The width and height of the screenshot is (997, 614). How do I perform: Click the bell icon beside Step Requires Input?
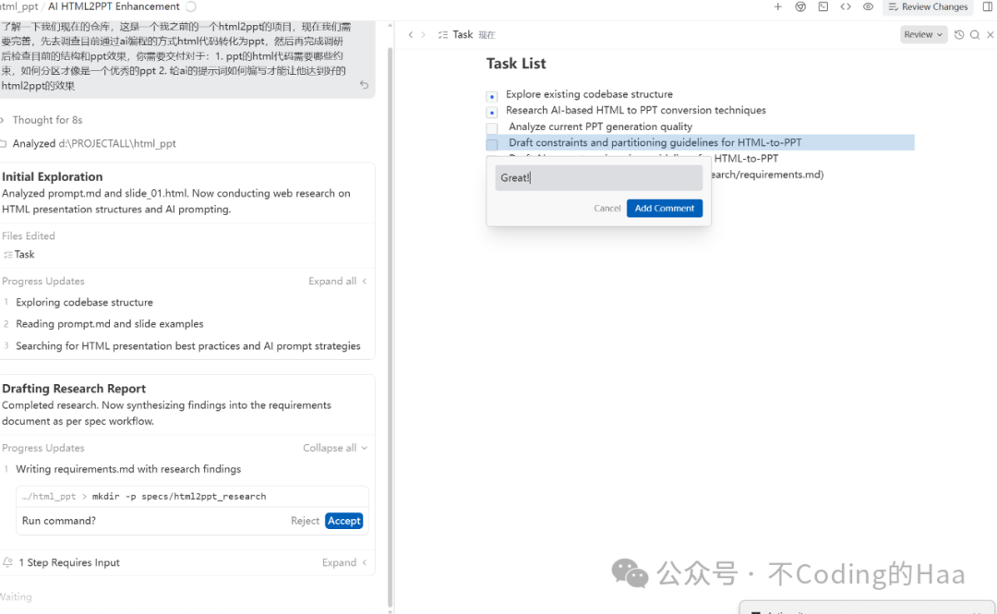coord(7,562)
